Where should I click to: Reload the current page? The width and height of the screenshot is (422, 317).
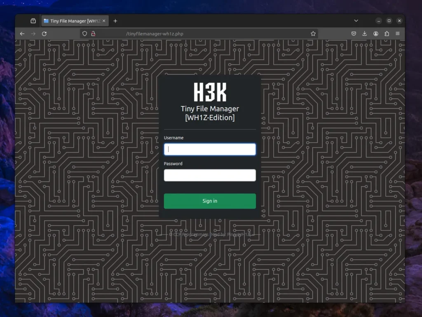[44, 34]
